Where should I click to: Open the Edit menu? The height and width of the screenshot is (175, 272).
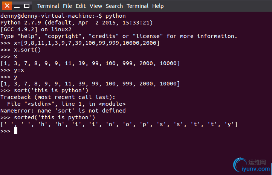tap(81, 6)
